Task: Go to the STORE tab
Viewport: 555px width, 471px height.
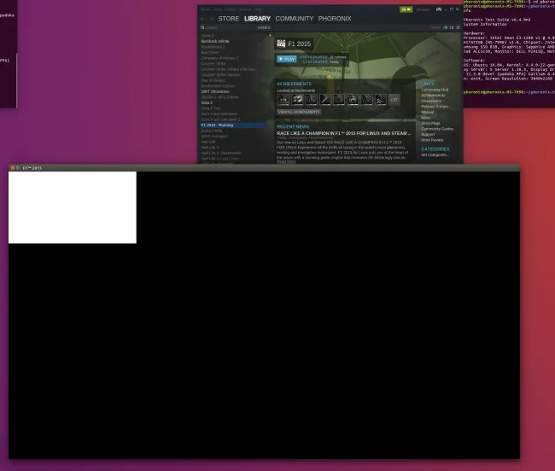Action: 228,19
